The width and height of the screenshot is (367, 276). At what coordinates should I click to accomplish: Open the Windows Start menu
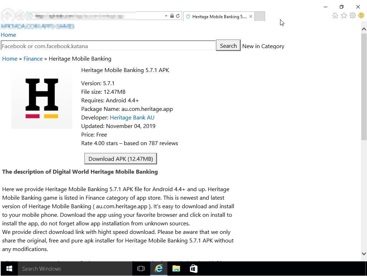pyautogui.click(x=9, y=269)
